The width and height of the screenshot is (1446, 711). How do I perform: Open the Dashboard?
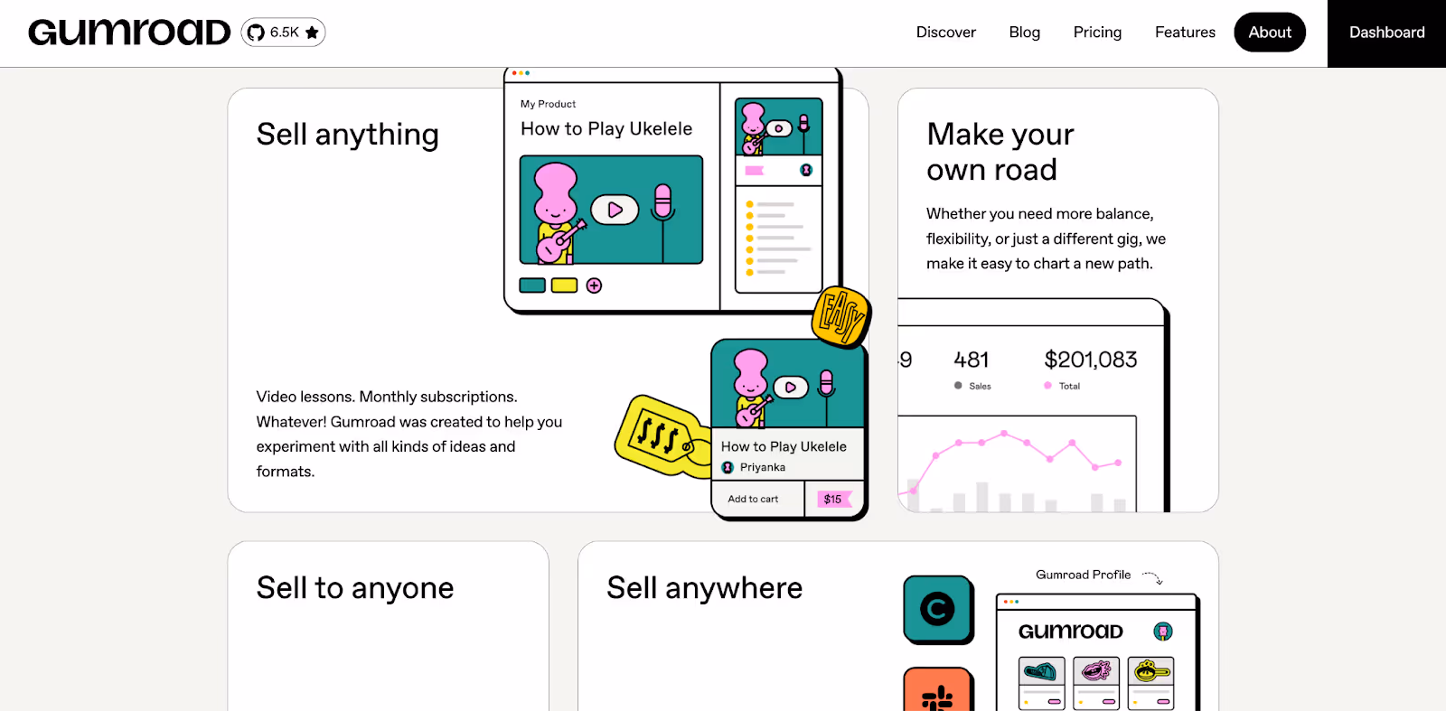[1386, 33]
